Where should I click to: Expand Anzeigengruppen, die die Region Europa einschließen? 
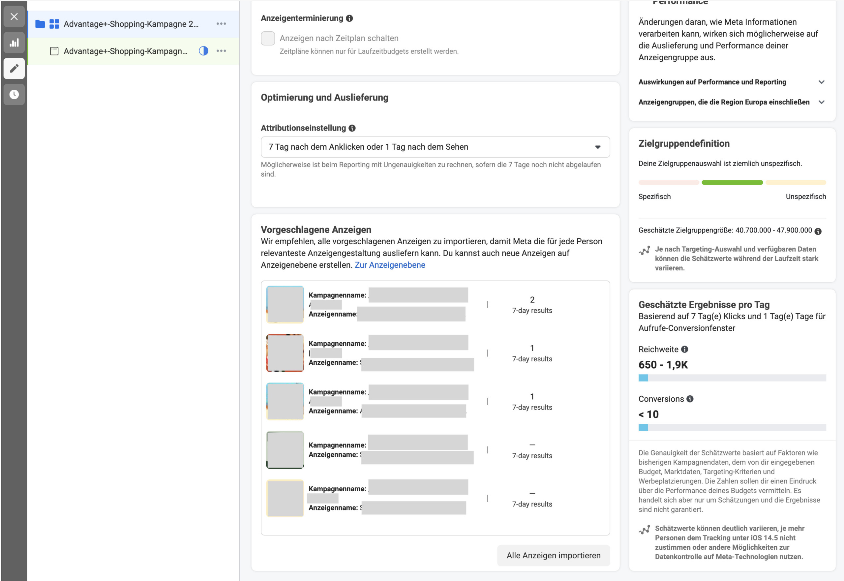(822, 102)
